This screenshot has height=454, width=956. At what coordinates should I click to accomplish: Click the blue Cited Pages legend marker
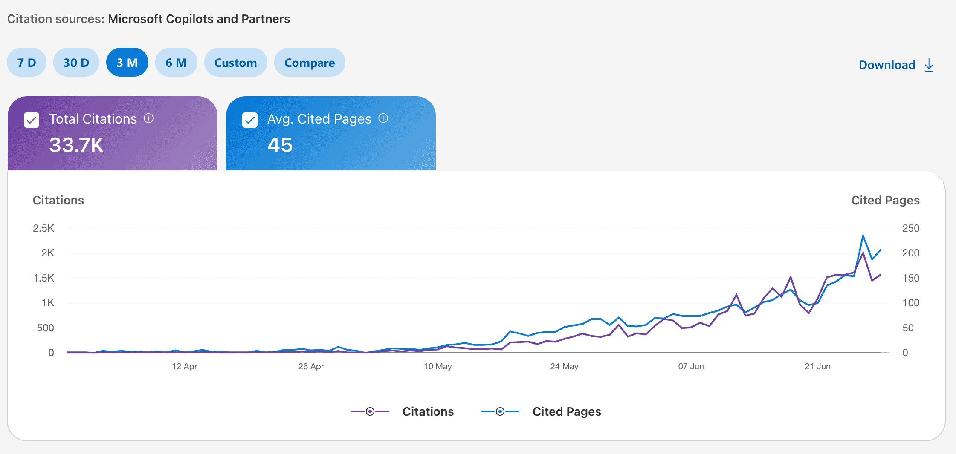(x=500, y=411)
